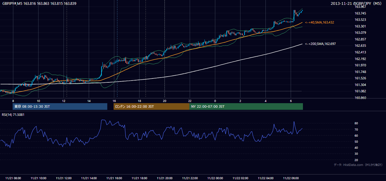Screen dimensions: 386x181
Task: Click price axis label 161.526
Action: point(360,78)
